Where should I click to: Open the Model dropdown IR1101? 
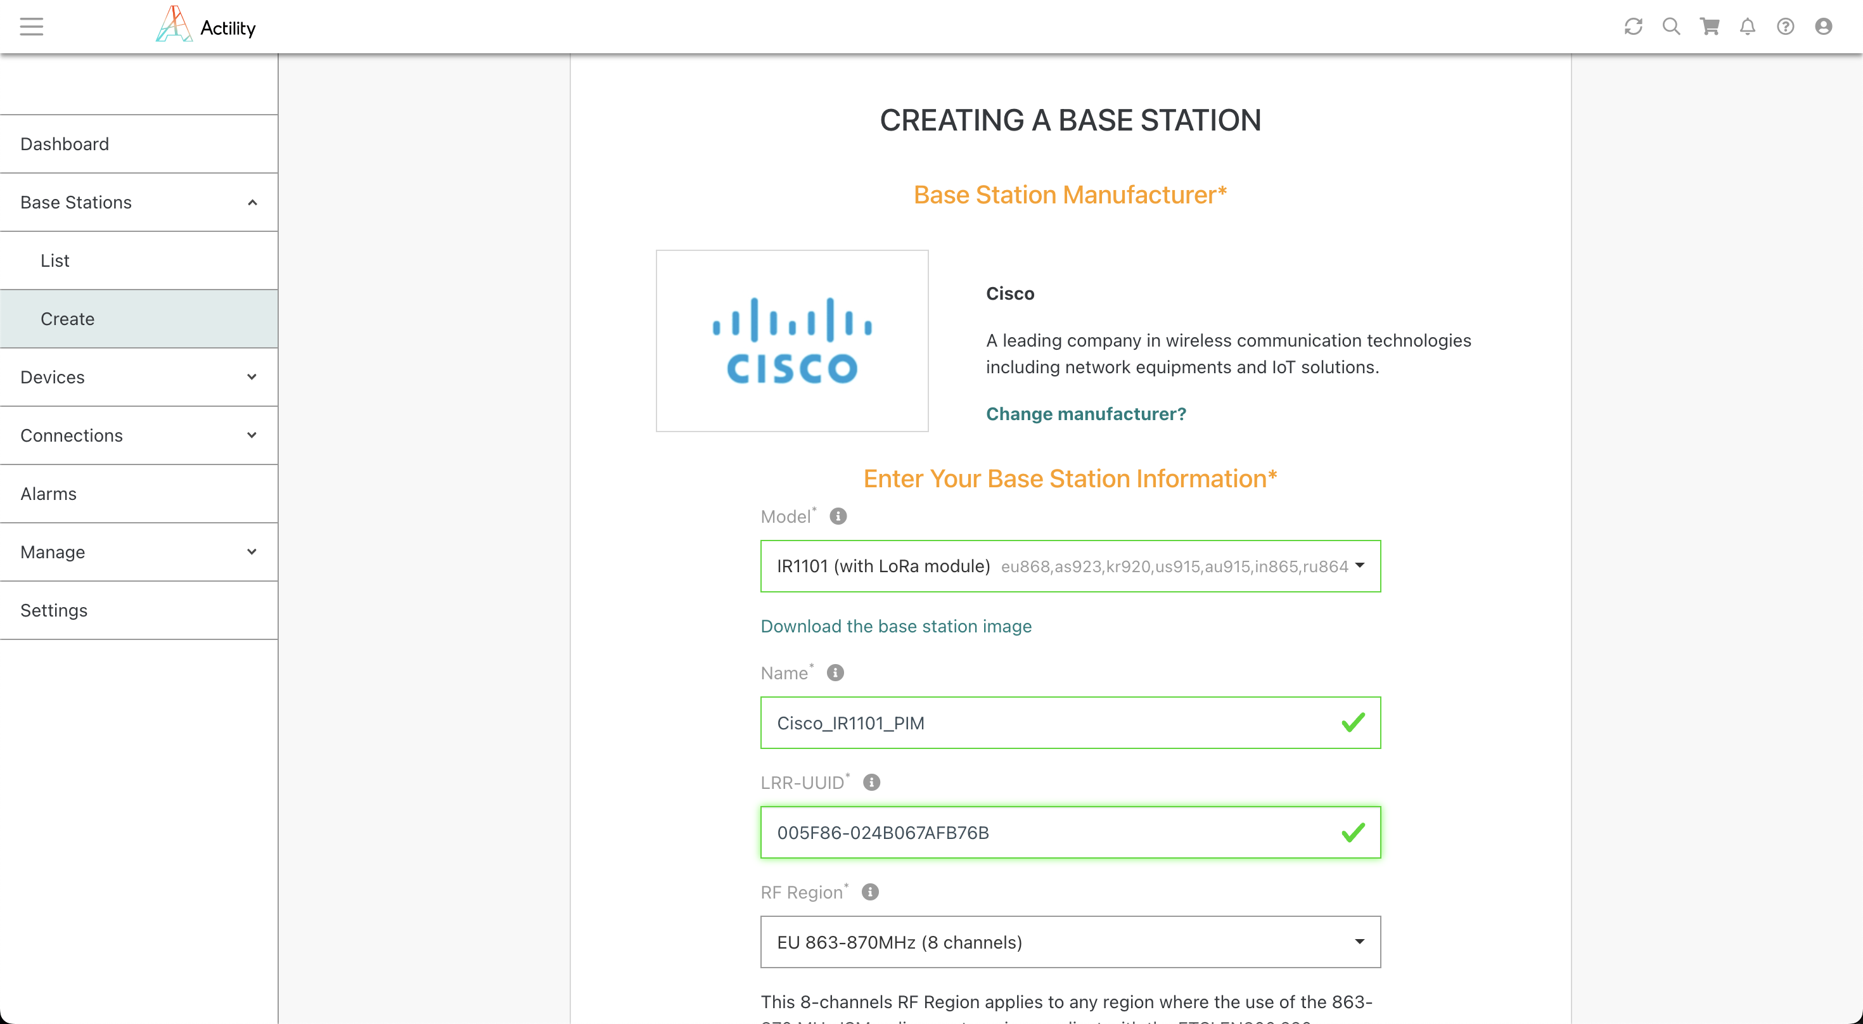click(x=1070, y=566)
